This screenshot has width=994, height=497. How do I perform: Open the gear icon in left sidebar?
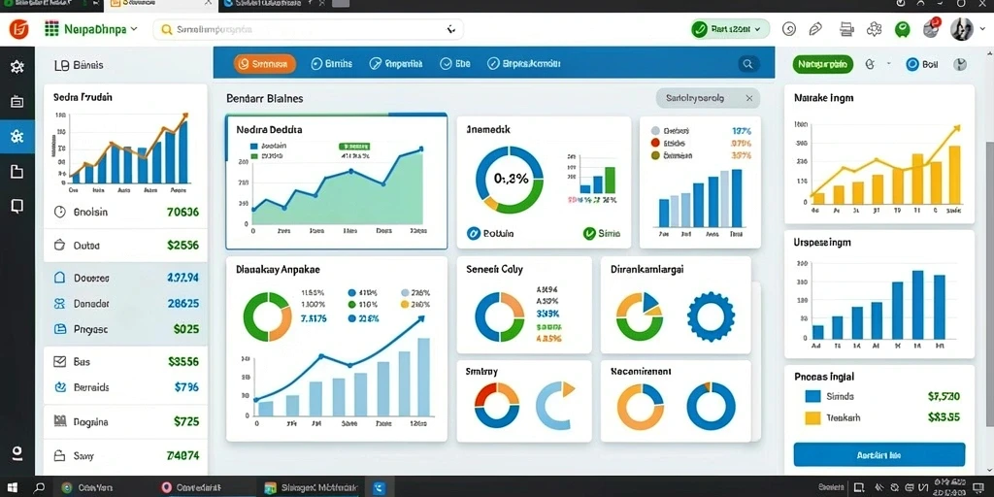coord(17,67)
